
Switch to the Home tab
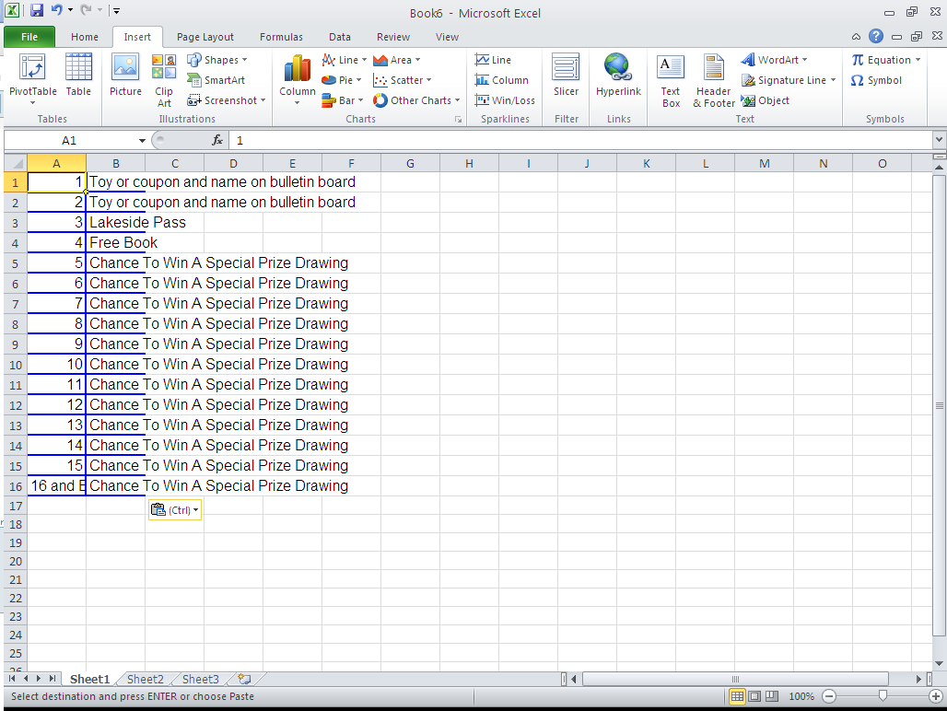(x=85, y=37)
